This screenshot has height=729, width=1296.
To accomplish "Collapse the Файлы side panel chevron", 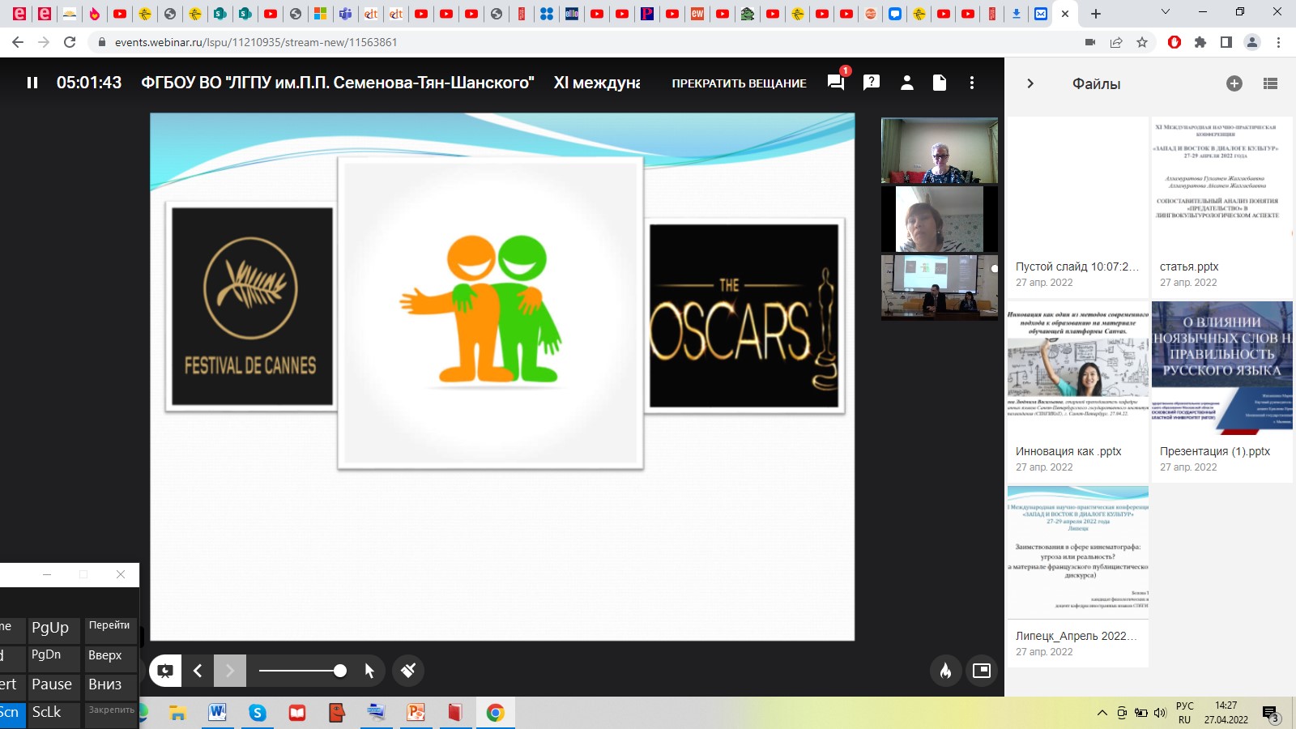I will tap(1030, 83).
